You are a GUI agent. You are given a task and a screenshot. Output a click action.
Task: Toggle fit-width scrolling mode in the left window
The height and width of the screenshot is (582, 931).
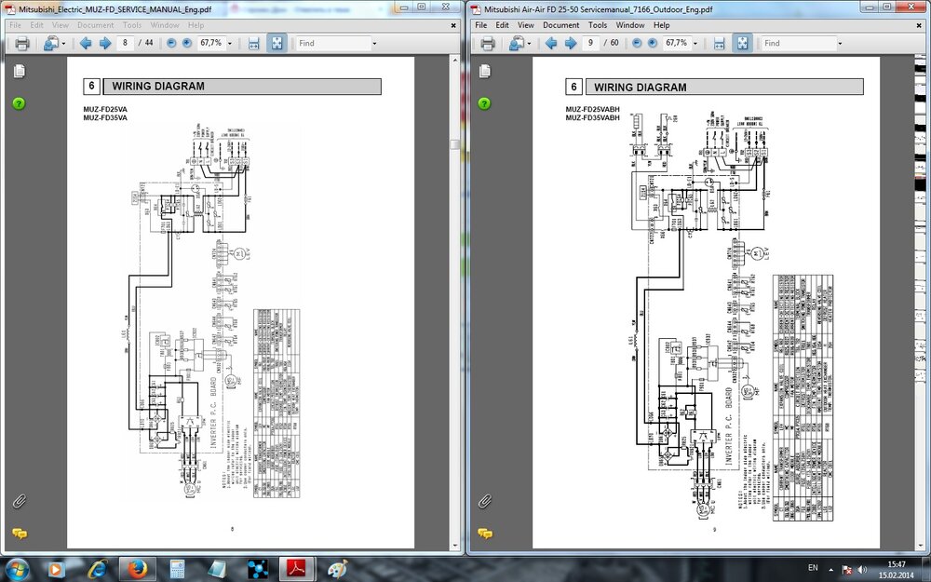pyautogui.click(x=253, y=43)
